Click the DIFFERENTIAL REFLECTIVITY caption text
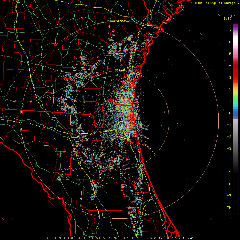The width and height of the screenshot is (240, 240). pos(76,238)
